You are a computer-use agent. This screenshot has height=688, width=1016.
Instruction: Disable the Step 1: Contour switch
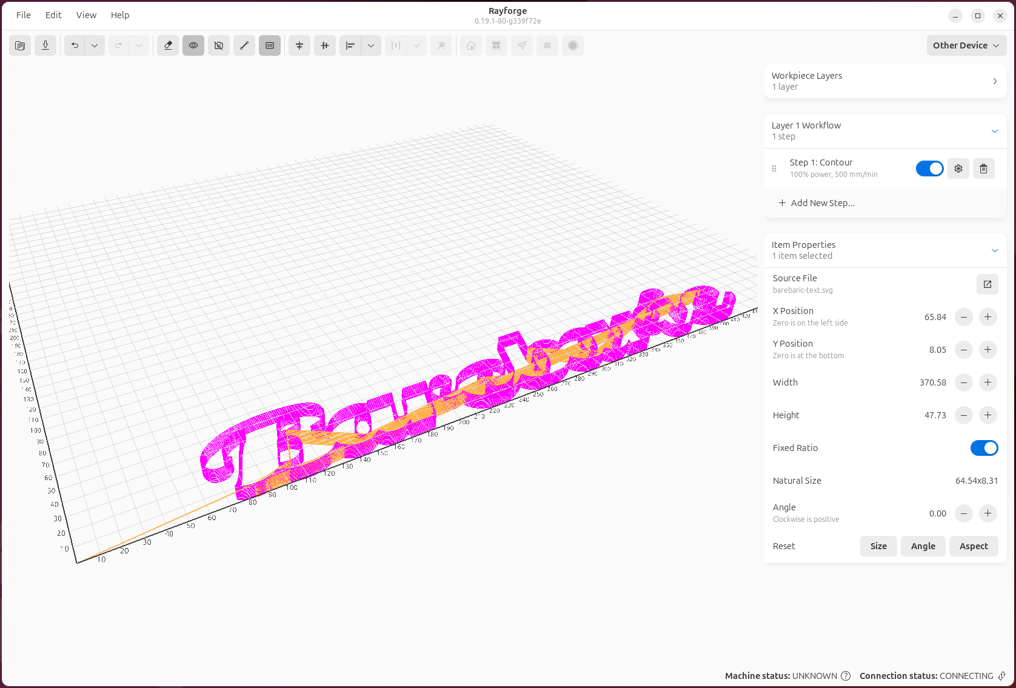(x=929, y=169)
